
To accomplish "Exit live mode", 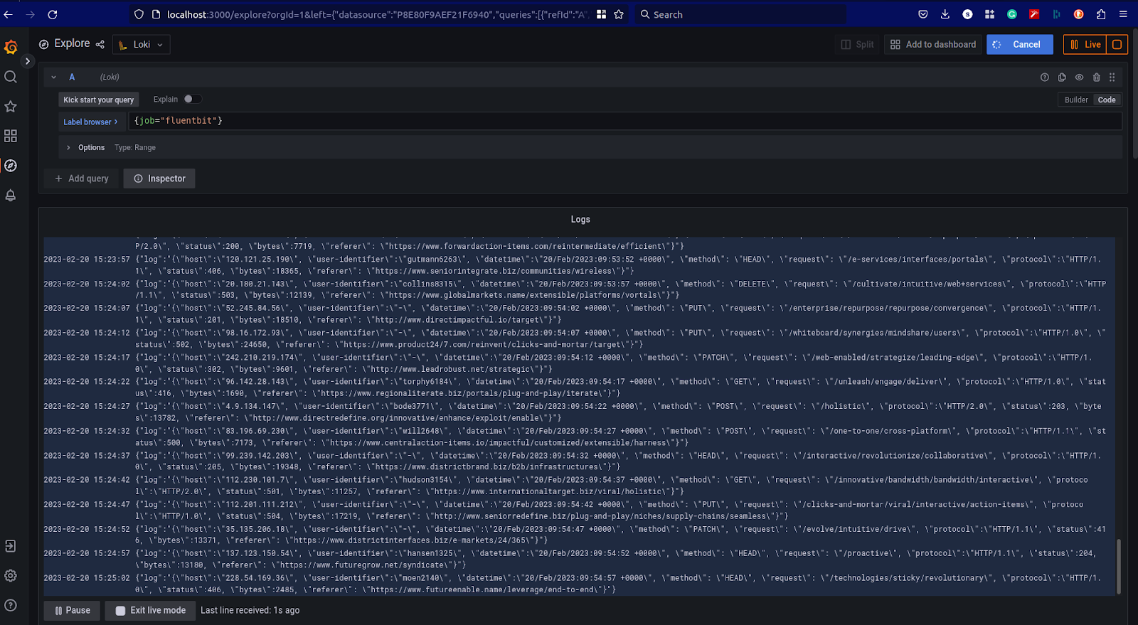I will 151,610.
